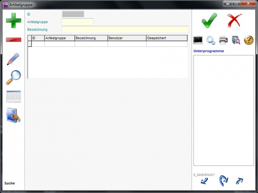
Task: Click the blue circular refresh arrow icon
Action: 223,181
